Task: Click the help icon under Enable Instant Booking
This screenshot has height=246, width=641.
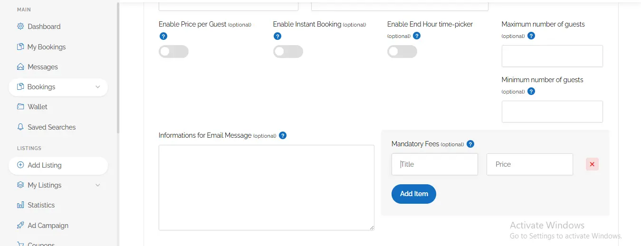Action: pos(277,36)
